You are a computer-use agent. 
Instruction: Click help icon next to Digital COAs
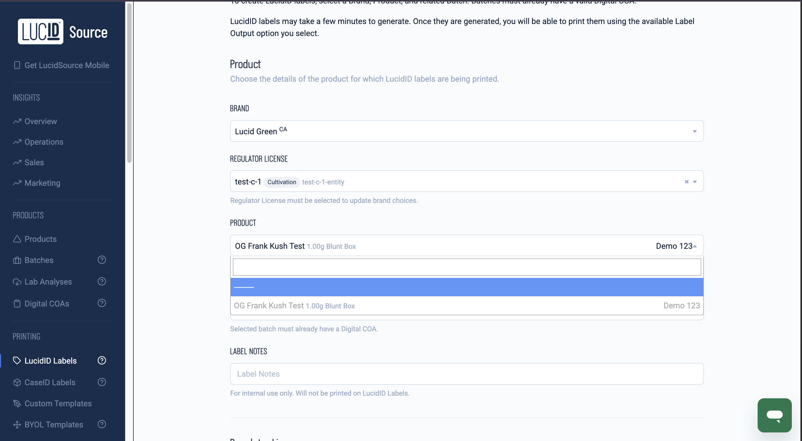(102, 303)
